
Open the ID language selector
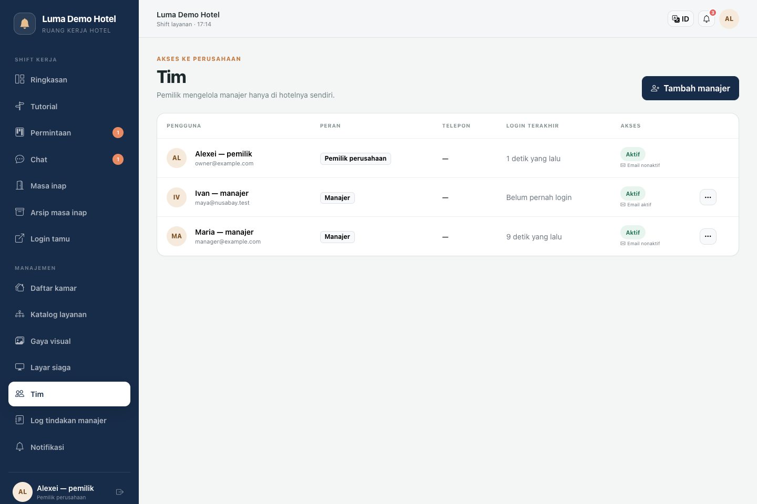point(681,19)
